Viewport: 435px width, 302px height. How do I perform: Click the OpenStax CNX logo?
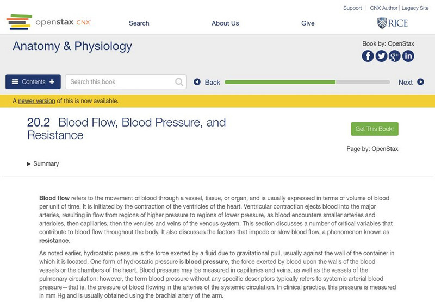tap(49, 23)
